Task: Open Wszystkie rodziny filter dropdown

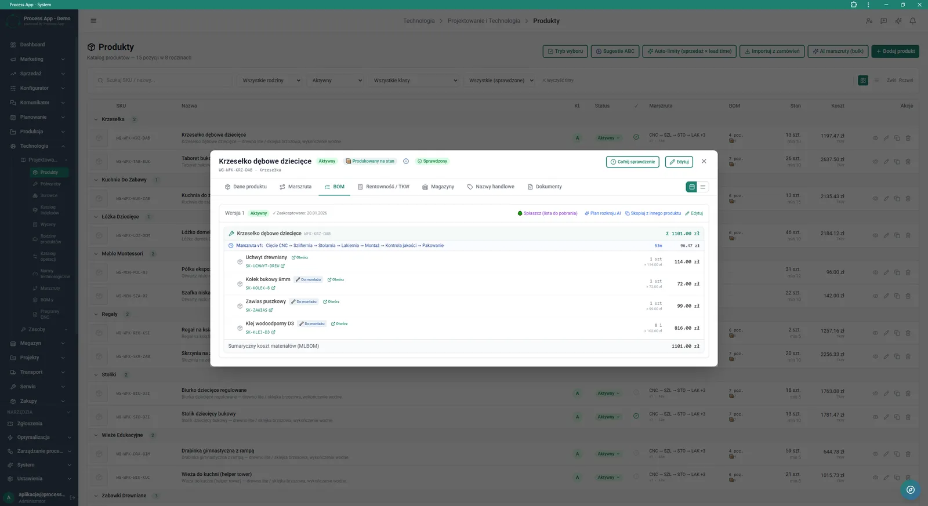Action: point(270,81)
